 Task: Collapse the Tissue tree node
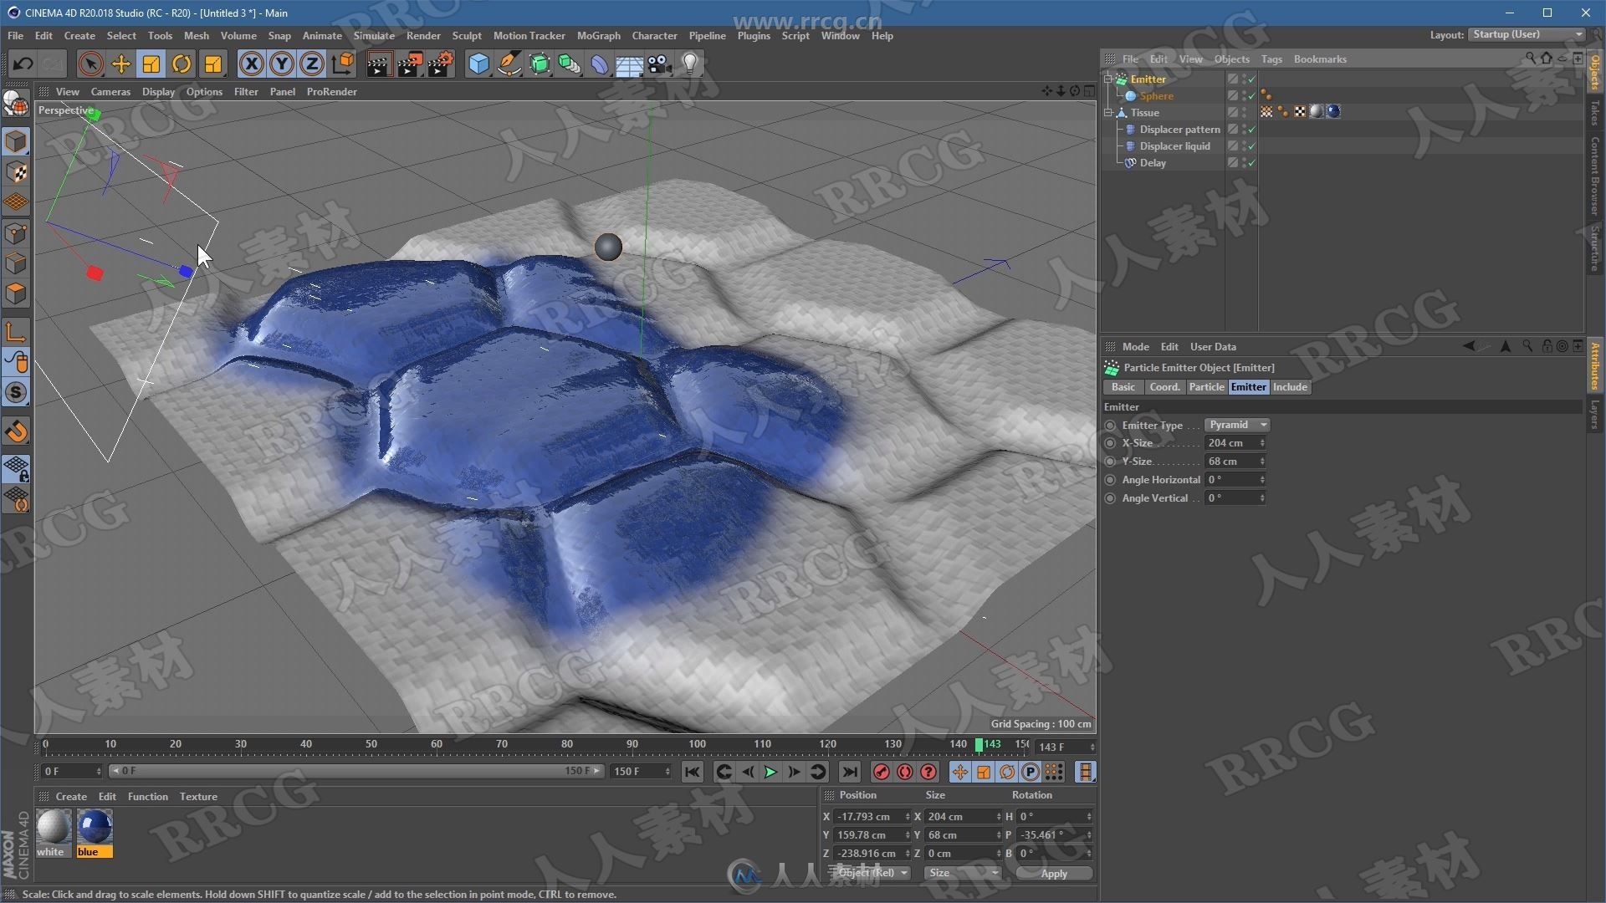click(1108, 113)
